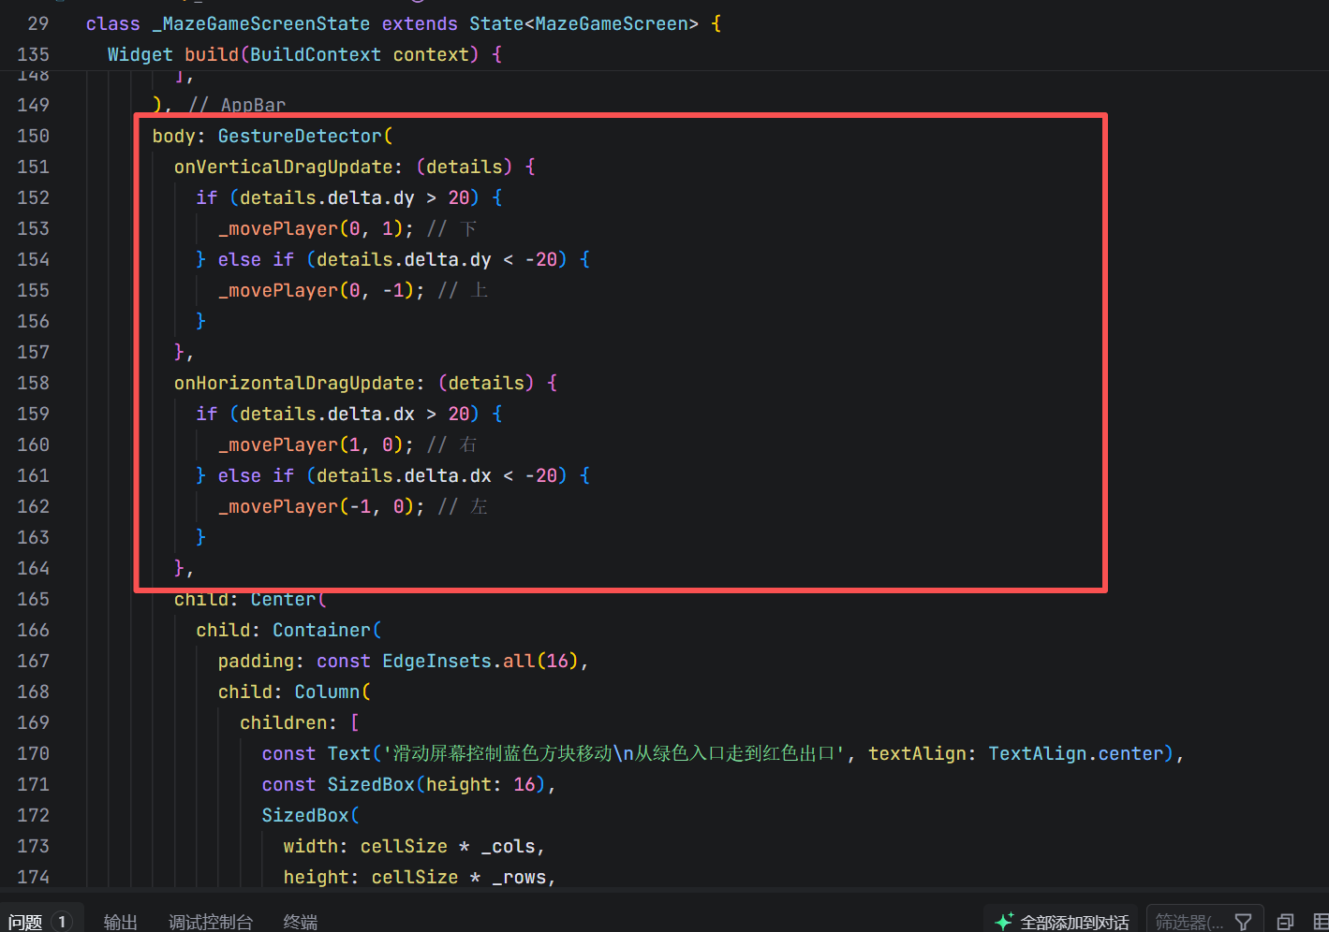
Task: Click the sparkle icon beside 全部添加到对话
Action: pos(1003,922)
